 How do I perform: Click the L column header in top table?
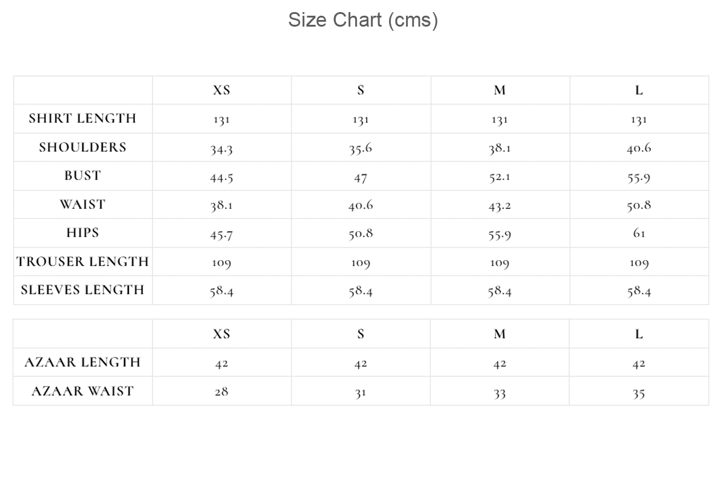[639, 90]
